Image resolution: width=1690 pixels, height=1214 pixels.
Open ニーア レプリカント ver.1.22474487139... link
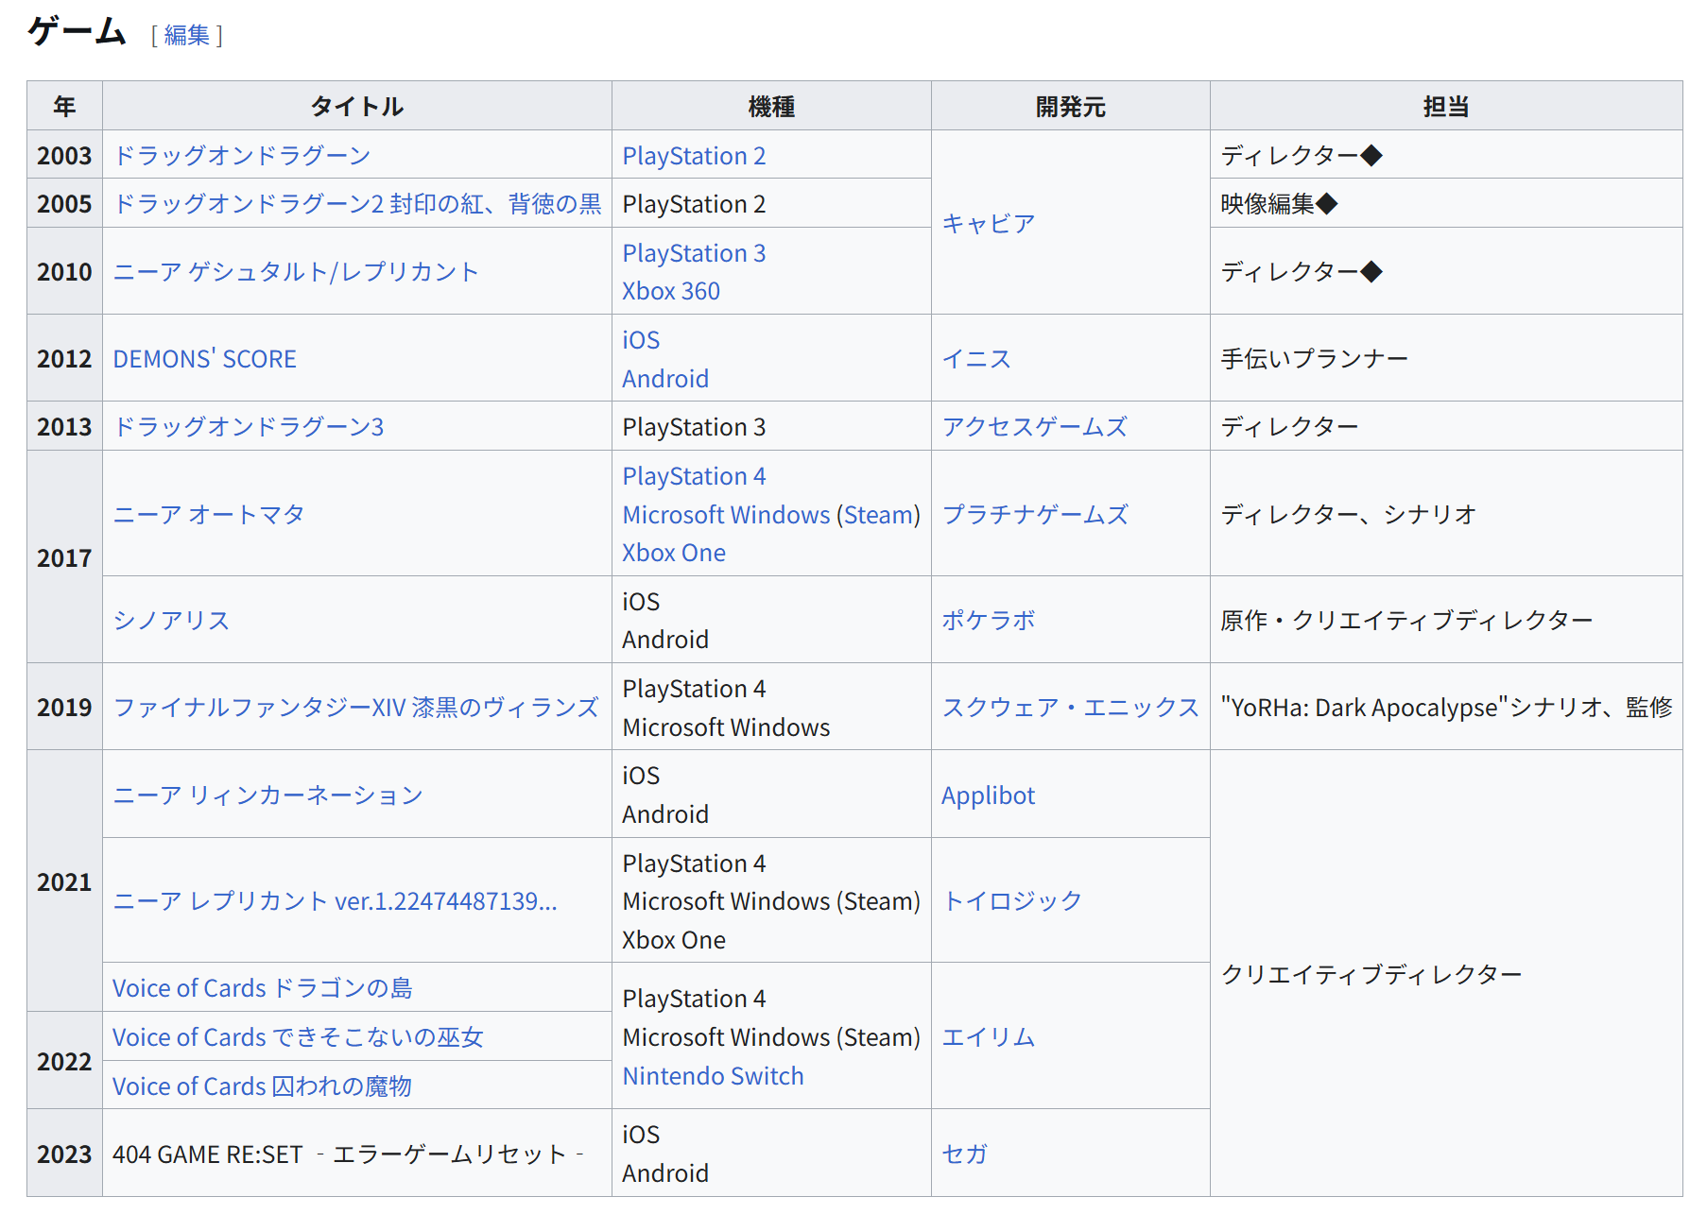(335, 901)
